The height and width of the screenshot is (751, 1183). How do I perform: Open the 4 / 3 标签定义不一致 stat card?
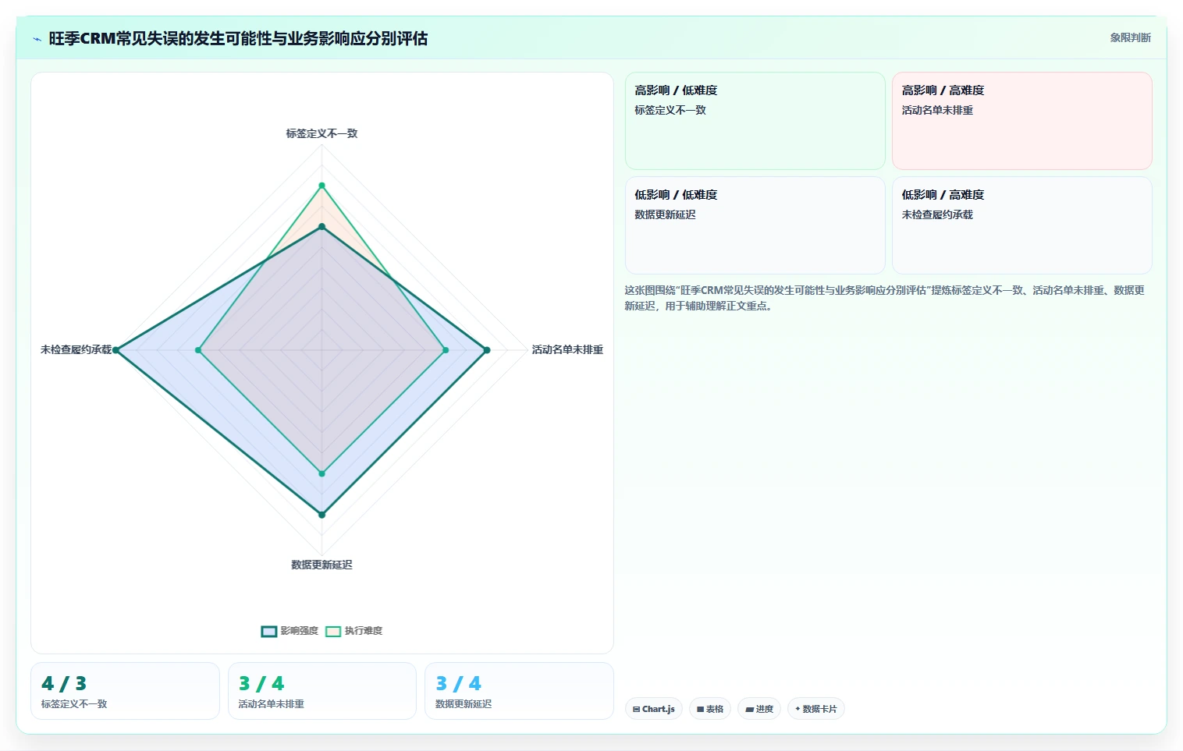125,691
